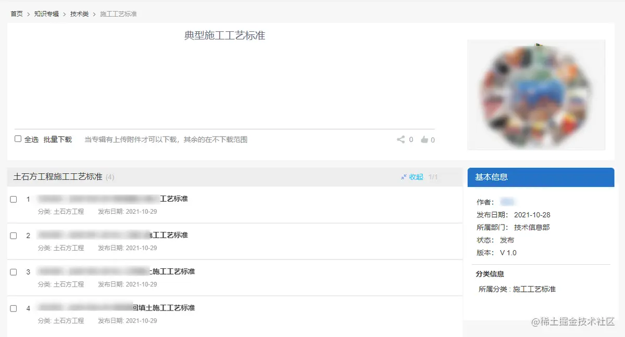The height and width of the screenshot is (337, 625).
Task: Click the collapse arrows icon beside 收起
Action: click(404, 177)
